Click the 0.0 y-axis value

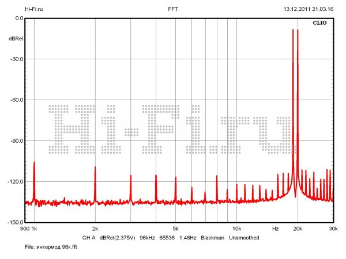point(18,18)
